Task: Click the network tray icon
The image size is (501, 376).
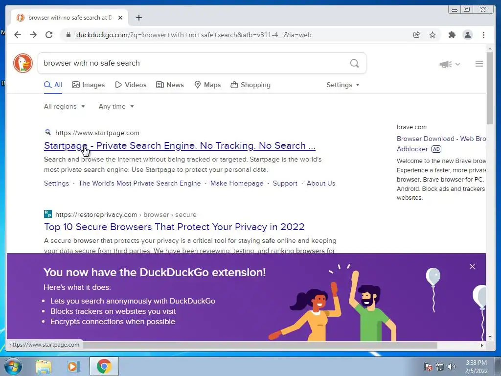Action: [x=440, y=367]
